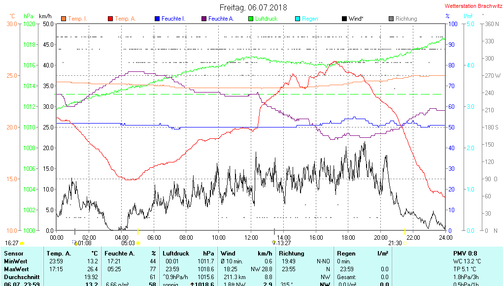Click the orange Temp. I. legend square

(64, 19)
